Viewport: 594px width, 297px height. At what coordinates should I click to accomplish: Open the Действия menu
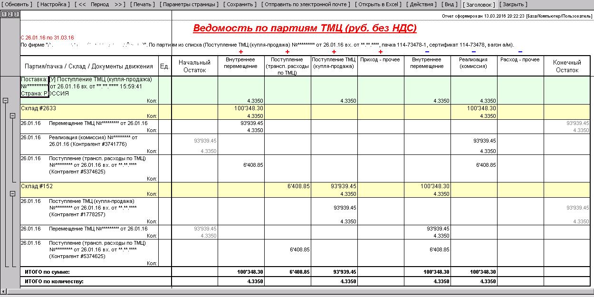tap(422, 4)
